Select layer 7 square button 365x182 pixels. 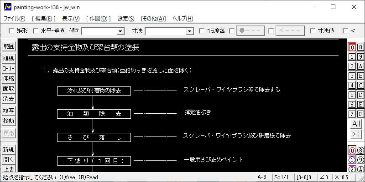[352, 114]
